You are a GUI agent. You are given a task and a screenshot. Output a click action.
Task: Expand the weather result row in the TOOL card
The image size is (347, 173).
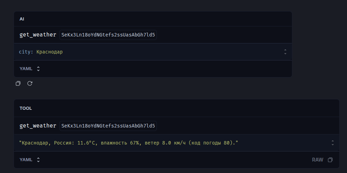tap(333, 143)
